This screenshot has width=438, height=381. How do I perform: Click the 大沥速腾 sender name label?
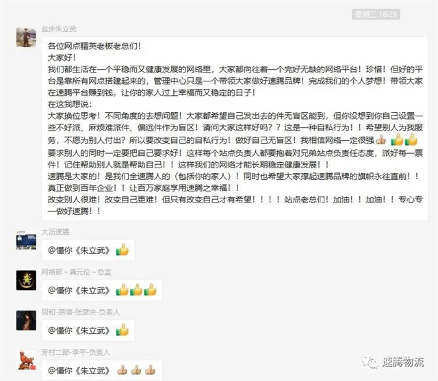55,232
